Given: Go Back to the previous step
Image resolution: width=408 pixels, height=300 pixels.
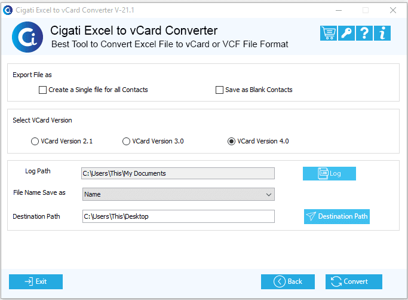Looking at the screenshot, I should pyautogui.click(x=288, y=281).
